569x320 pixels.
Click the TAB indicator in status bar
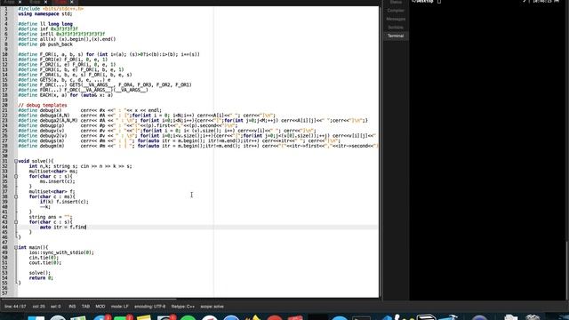click(x=85, y=307)
